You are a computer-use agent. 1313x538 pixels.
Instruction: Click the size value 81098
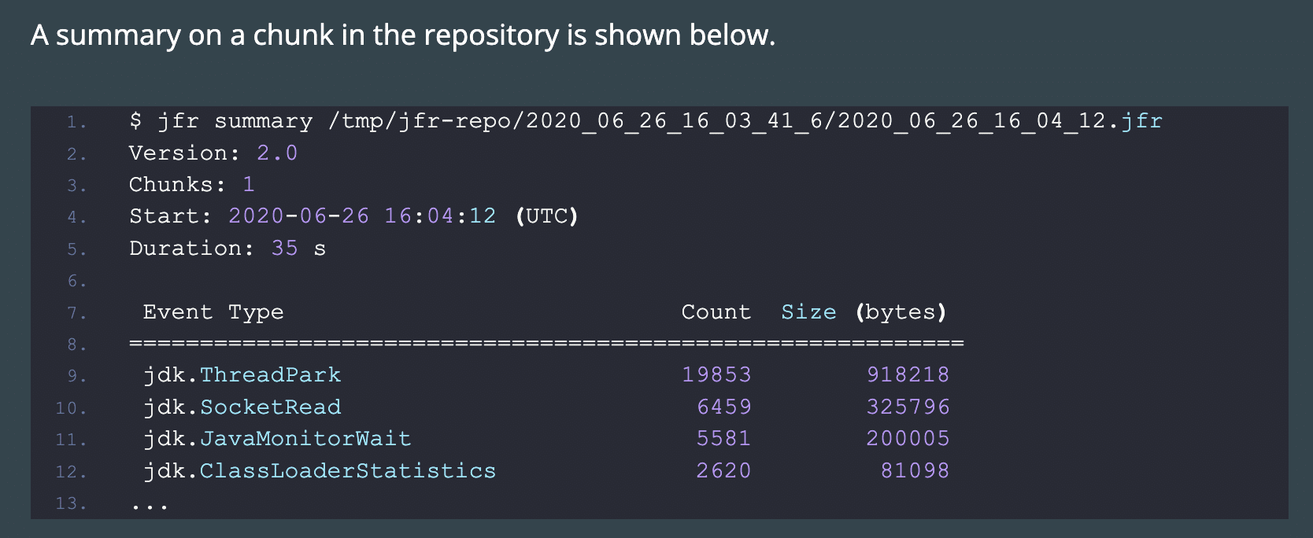pos(915,470)
